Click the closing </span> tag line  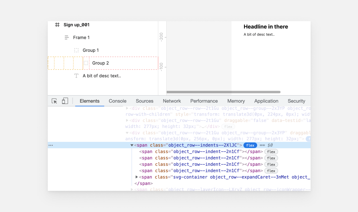coord(144,183)
